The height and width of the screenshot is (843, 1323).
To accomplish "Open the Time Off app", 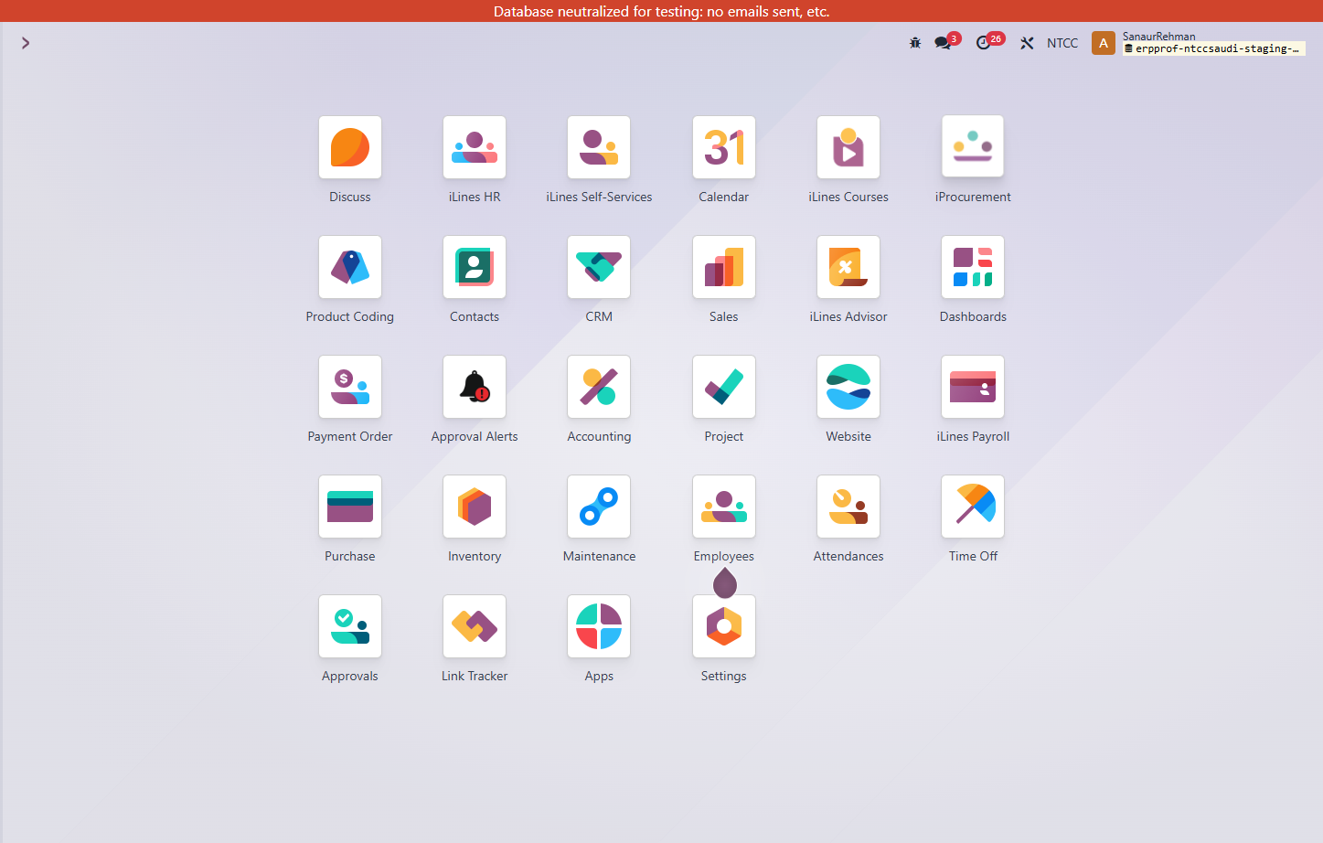I will [973, 507].
